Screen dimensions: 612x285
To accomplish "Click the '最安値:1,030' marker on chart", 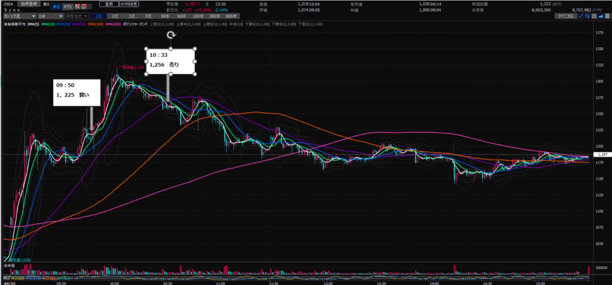I will point(20,260).
